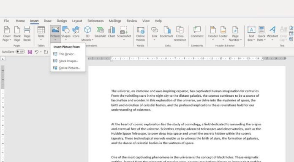This screenshot has height=162, width=294.
Task: Click the tab selector at ruler corner
Action: [x=3, y=58]
